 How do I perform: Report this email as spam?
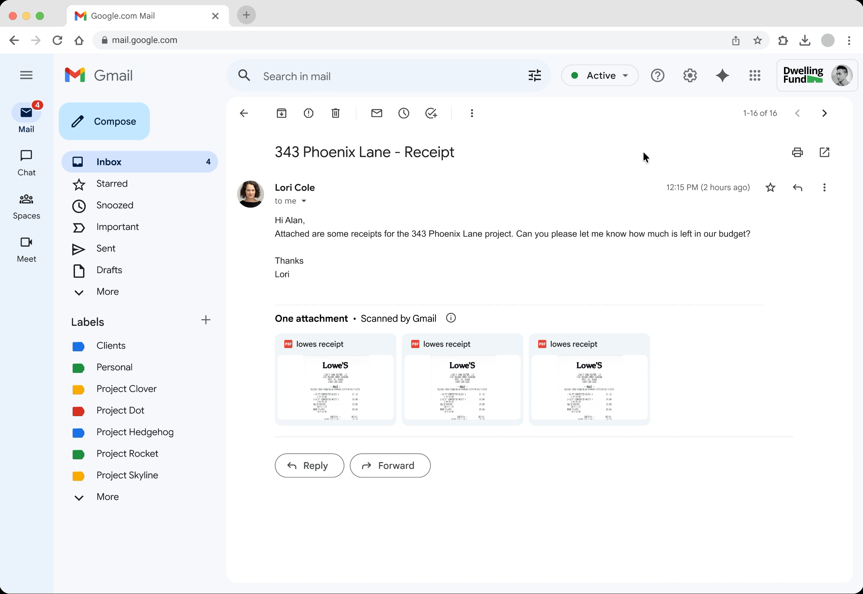[x=308, y=113]
